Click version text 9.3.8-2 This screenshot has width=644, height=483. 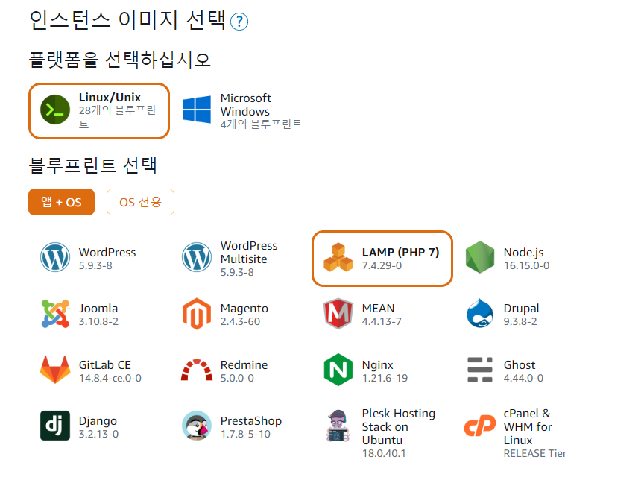[x=520, y=321]
